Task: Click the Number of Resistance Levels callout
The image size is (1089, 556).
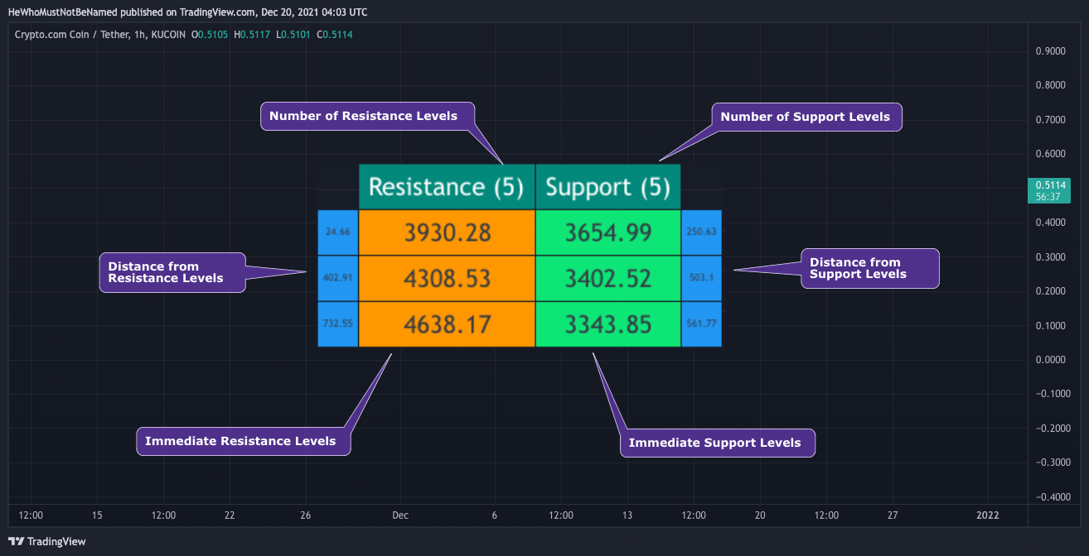Action: point(369,117)
